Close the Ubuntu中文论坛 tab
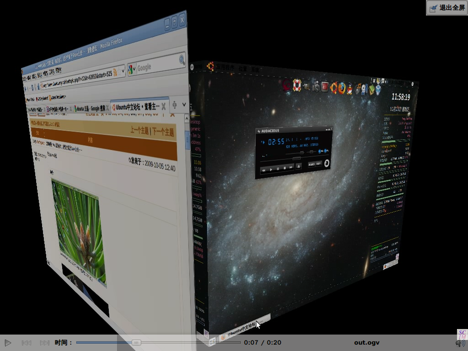 pyautogui.click(x=164, y=106)
